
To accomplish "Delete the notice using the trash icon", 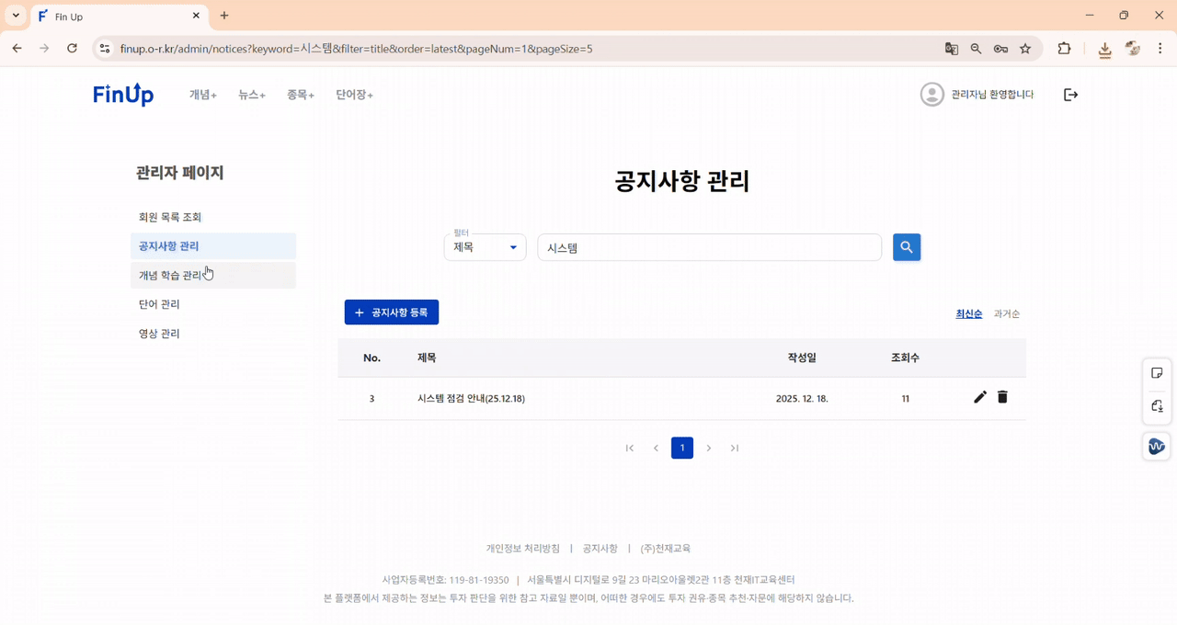I will click(x=1002, y=397).
